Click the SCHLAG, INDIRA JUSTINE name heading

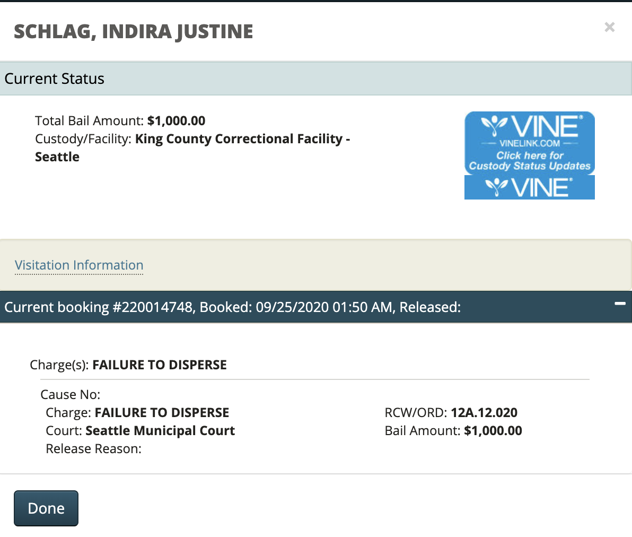click(134, 32)
